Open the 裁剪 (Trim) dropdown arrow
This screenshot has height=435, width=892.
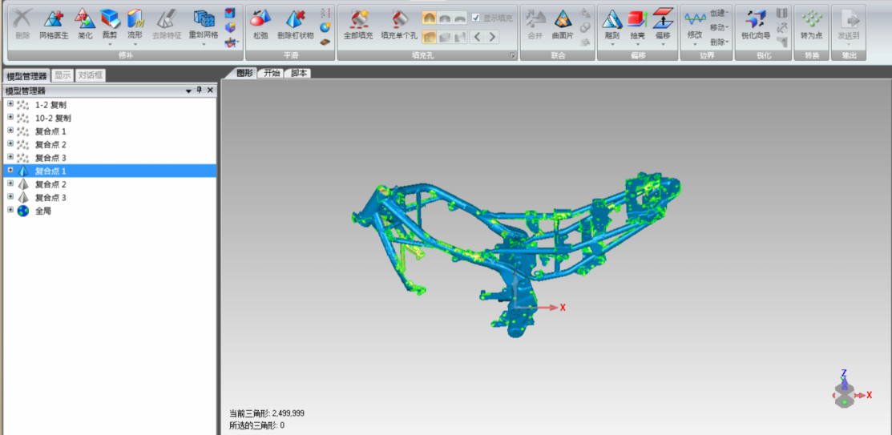click(x=110, y=44)
